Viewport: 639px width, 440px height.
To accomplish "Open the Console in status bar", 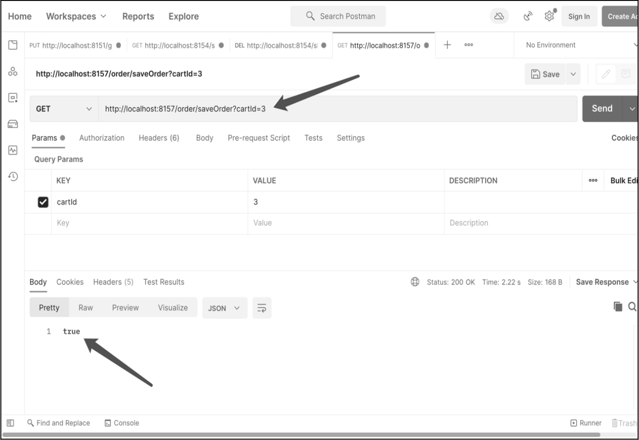I will click(122, 423).
